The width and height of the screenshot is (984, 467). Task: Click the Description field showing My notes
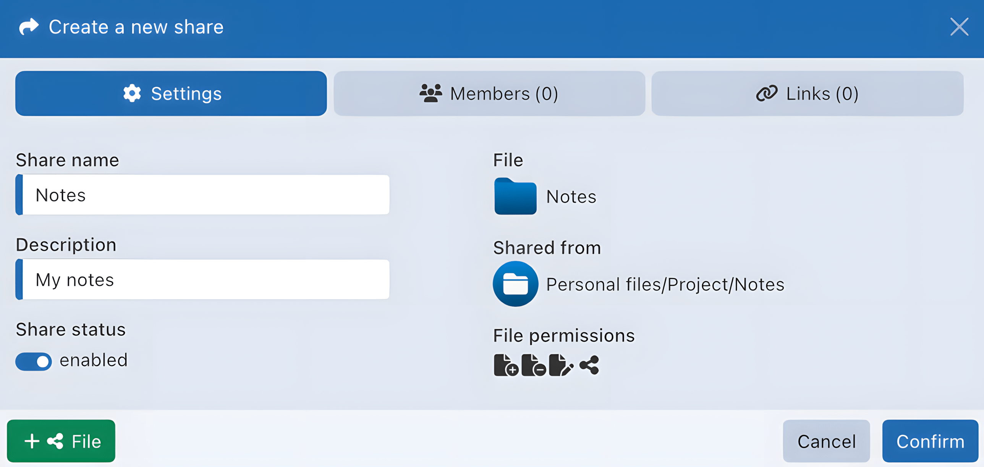pyautogui.click(x=202, y=279)
